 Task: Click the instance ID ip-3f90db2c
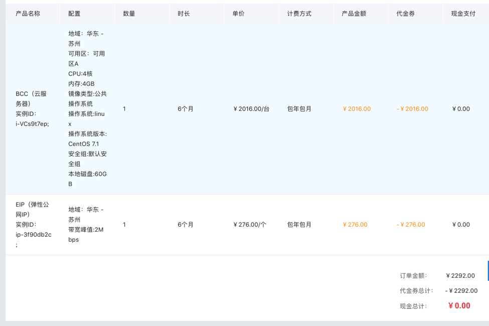[x=34, y=235]
